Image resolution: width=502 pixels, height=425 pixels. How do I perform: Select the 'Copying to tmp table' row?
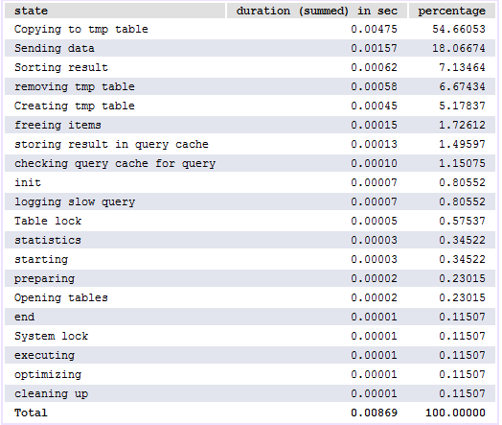[x=250, y=29]
